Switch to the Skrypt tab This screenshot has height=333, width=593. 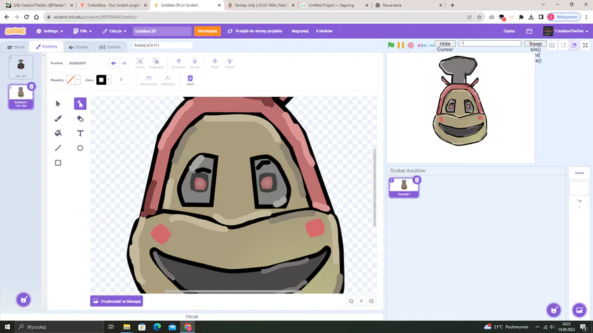tap(16, 47)
